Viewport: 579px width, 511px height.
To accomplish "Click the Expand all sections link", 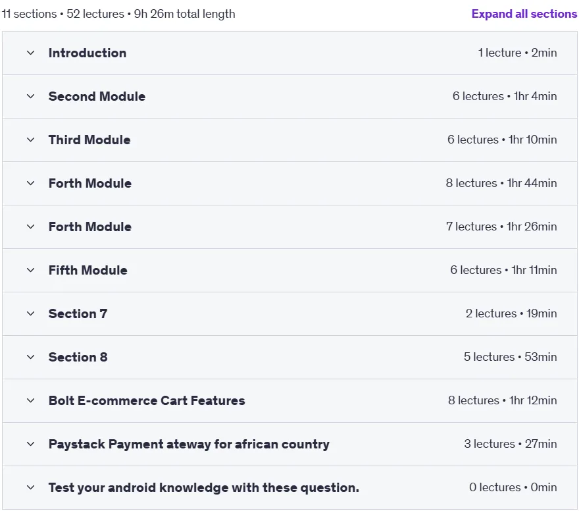I will point(524,14).
